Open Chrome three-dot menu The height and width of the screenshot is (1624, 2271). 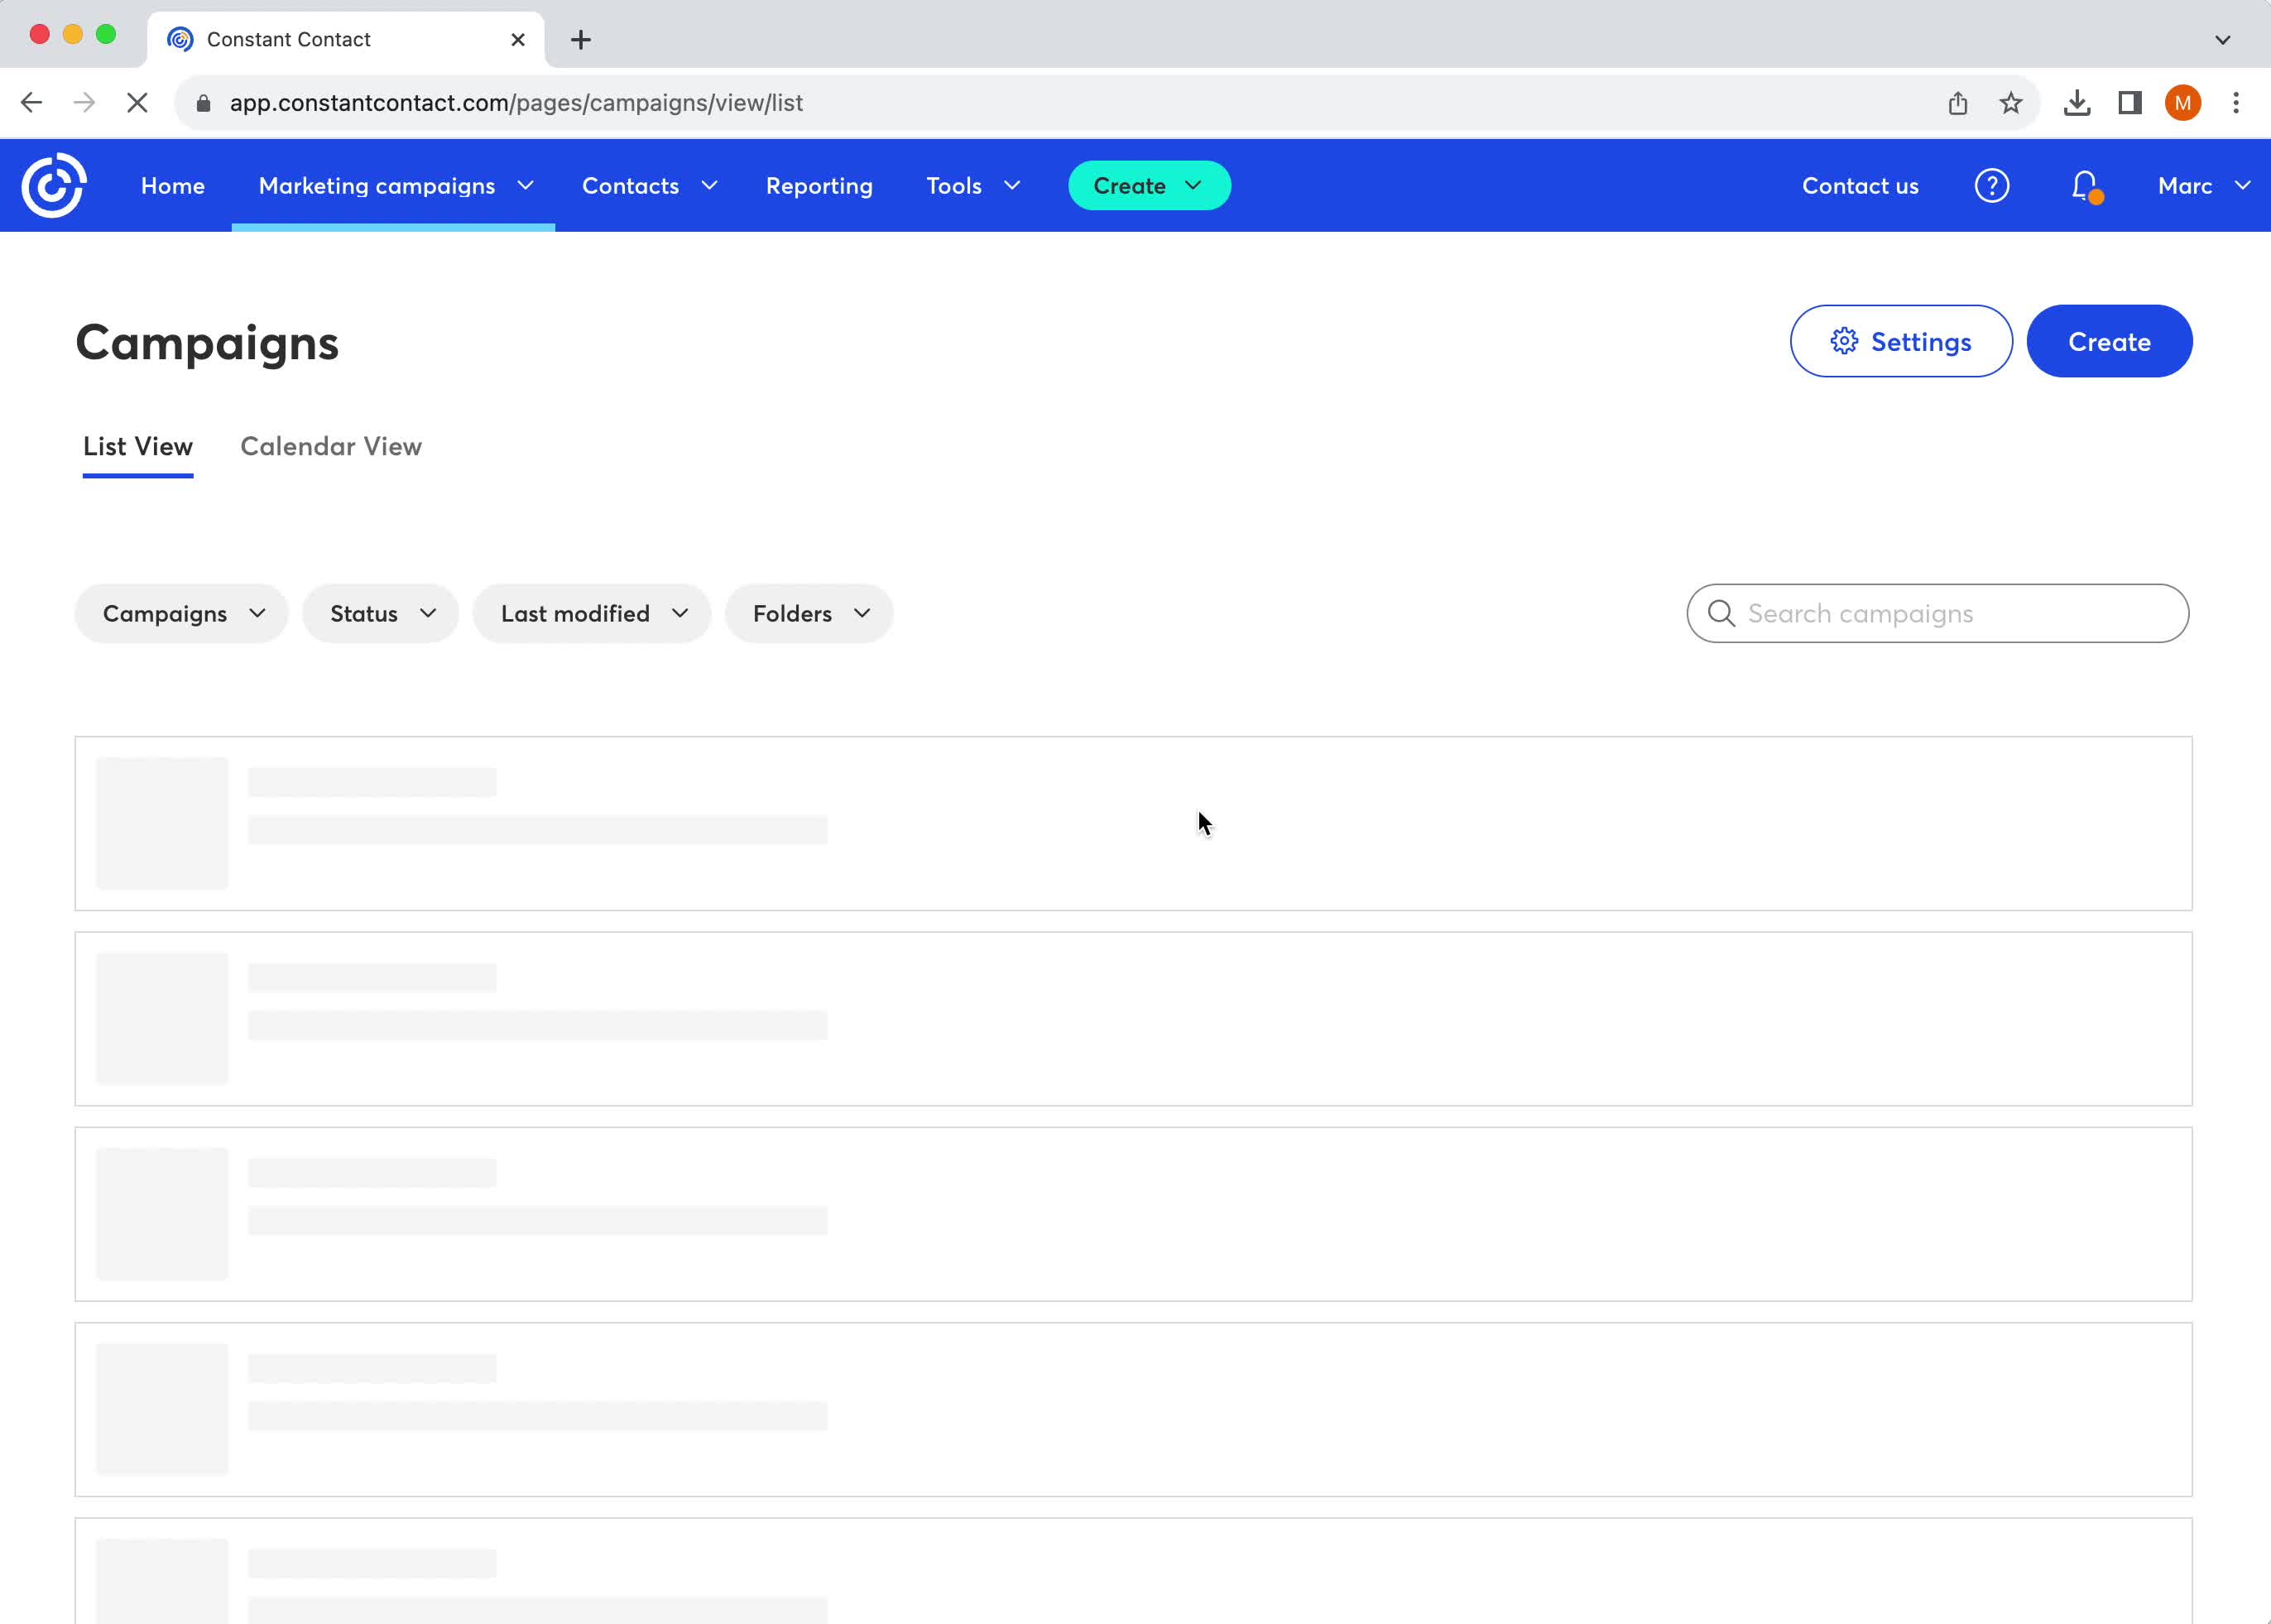[x=2235, y=103]
